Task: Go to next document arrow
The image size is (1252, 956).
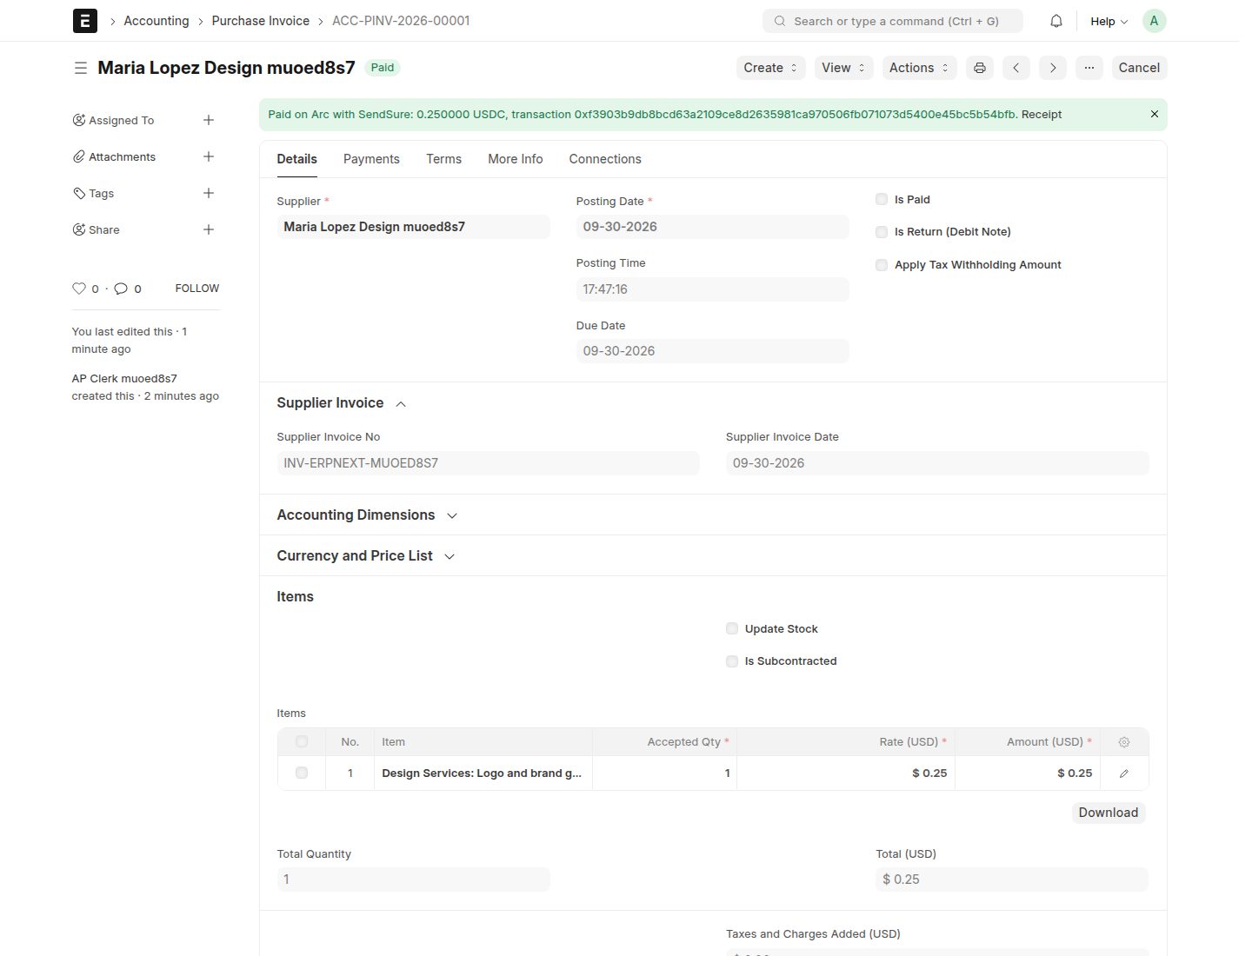Action: [x=1053, y=68]
